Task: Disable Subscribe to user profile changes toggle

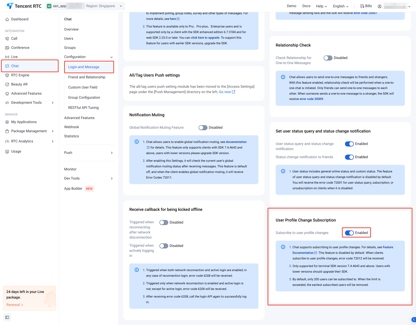Action: click(349, 233)
